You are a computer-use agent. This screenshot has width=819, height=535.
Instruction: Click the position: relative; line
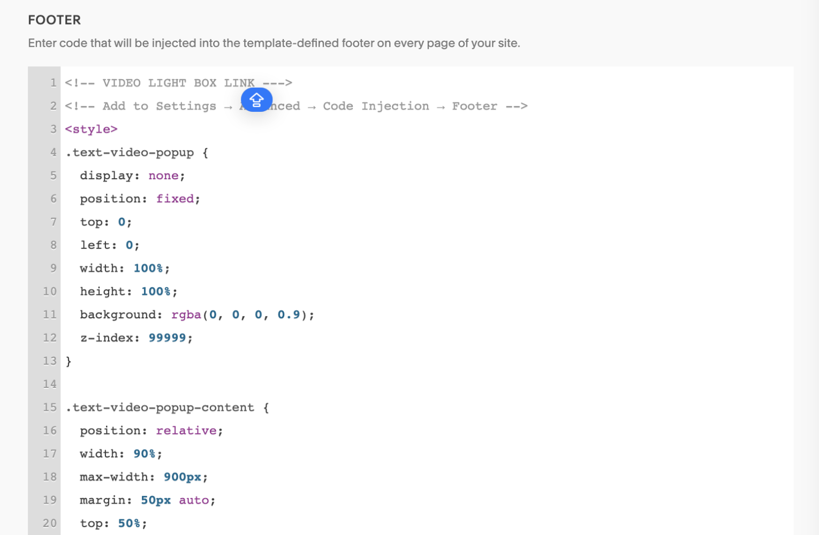pos(151,431)
